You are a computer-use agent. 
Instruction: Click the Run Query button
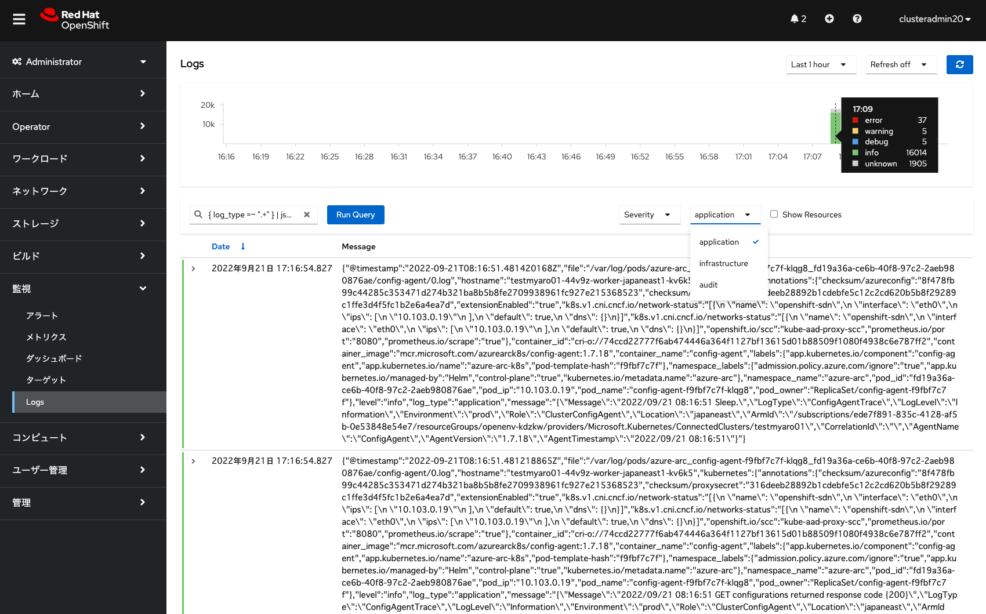click(x=356, y=215)
